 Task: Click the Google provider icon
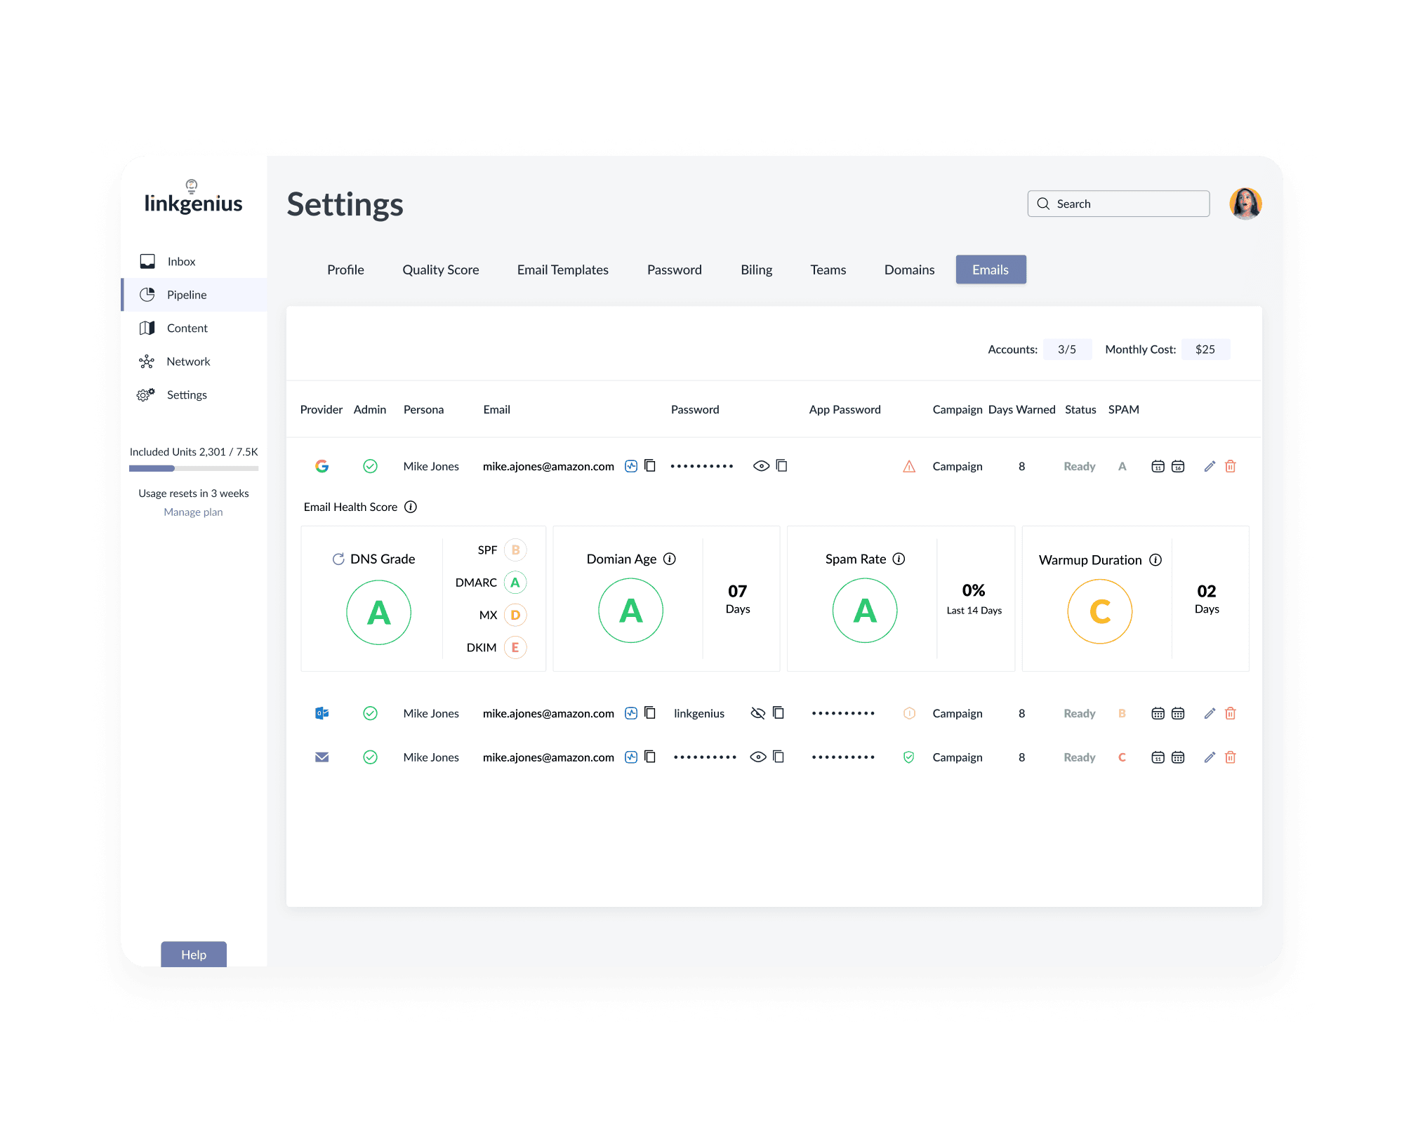(322, 466)
